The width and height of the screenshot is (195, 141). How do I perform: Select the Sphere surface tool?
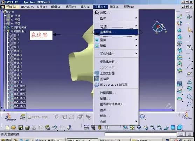coord(180,30)
